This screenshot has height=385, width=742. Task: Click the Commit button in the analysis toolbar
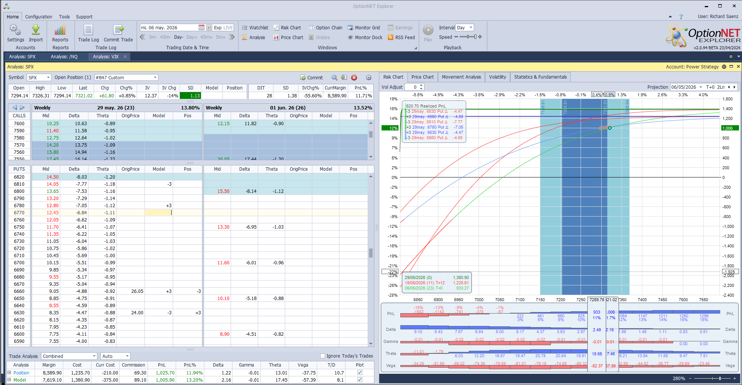click(x=312, y=77)
